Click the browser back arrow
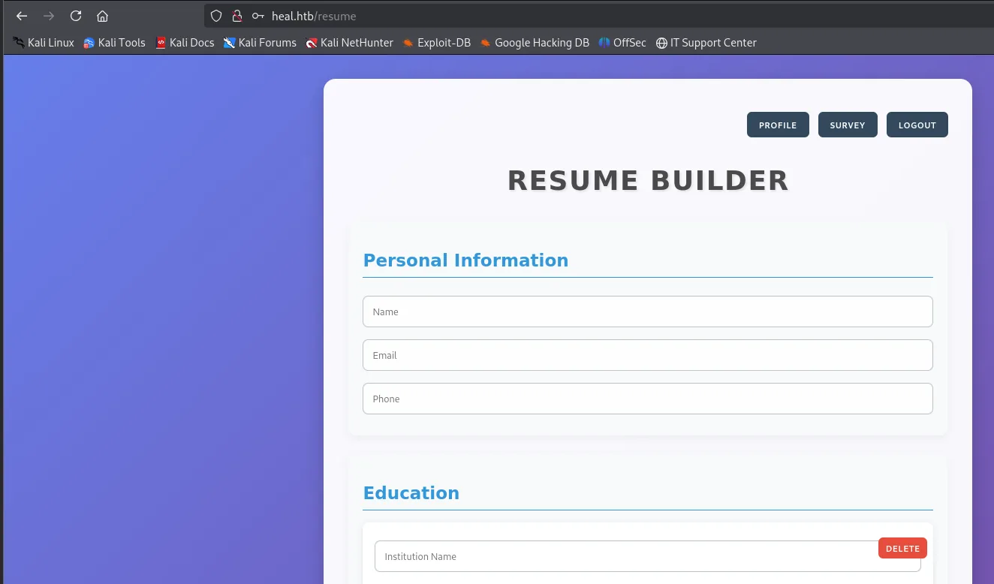This screenshot has height=584, width=994. 22,16
